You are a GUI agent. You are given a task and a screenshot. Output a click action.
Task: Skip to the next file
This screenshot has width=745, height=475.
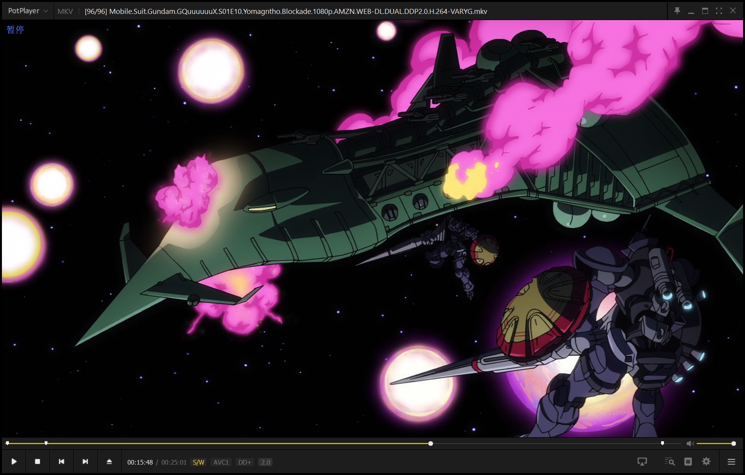pos(85,461)
